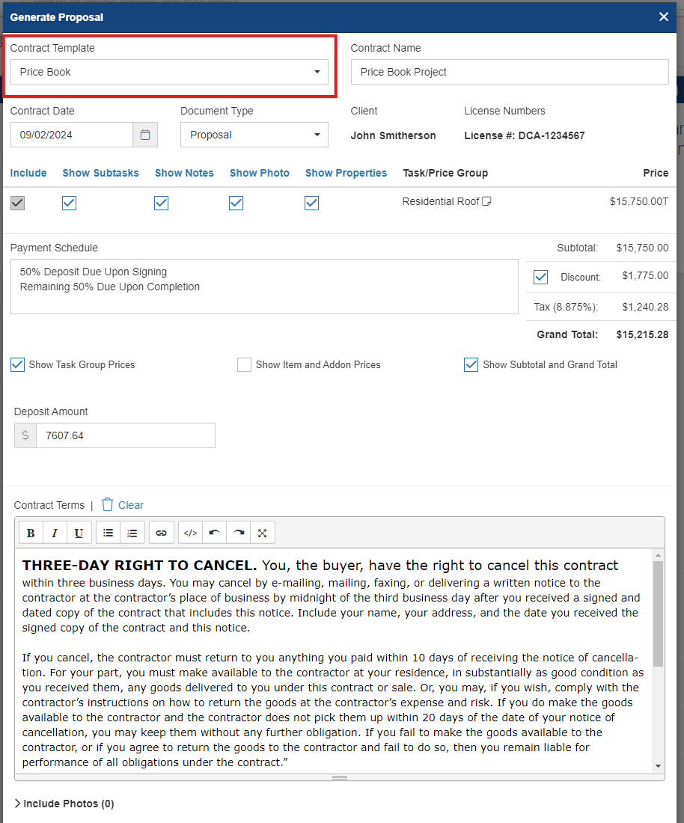
Task: Enable Show Item and Addon Prices
Action: (x=244, y=364)
